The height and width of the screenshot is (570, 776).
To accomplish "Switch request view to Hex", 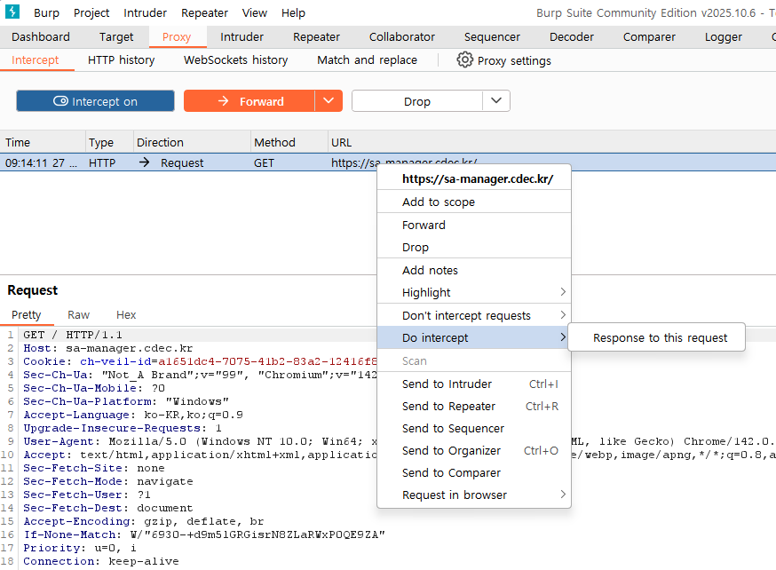I will point(126,314).
